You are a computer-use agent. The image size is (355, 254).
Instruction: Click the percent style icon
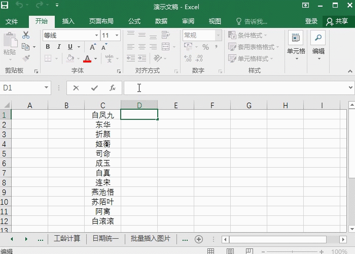tap(205, 47)
